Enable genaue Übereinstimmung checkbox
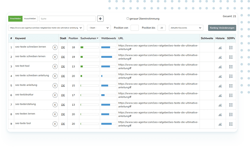 coord(128,18)
